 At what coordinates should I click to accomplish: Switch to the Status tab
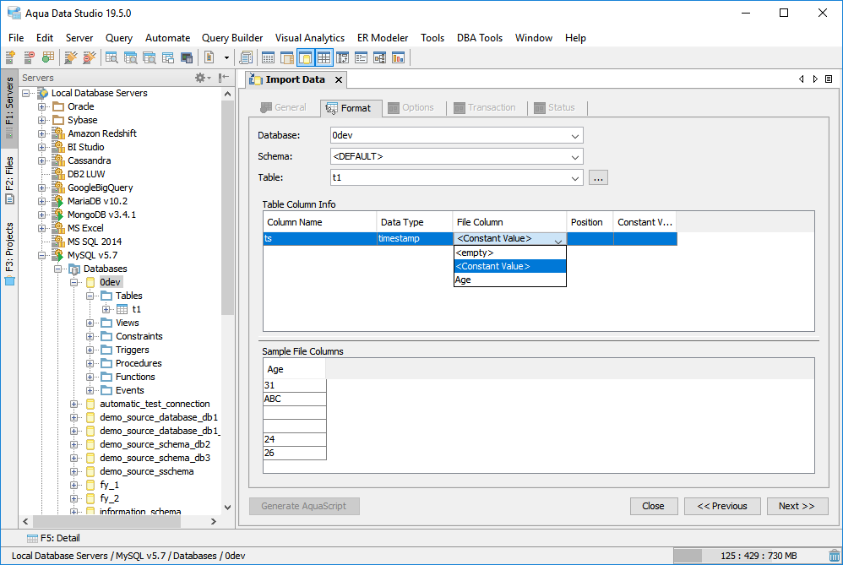[x=555, y=107]
